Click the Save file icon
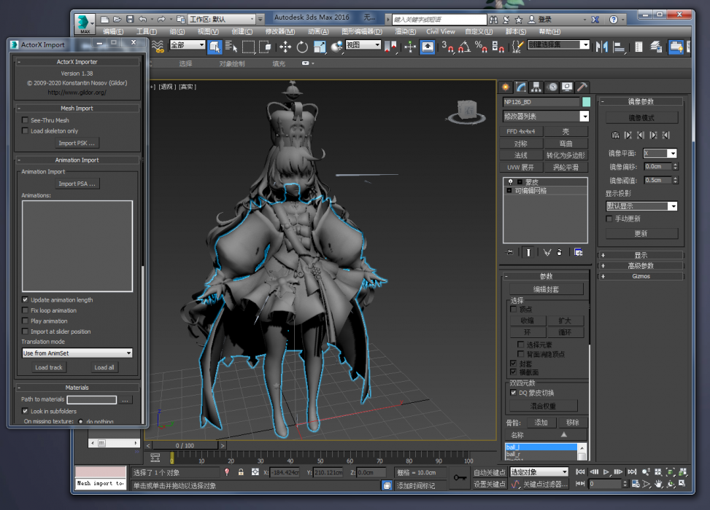The image size is (710, 510). pos(130,19)
